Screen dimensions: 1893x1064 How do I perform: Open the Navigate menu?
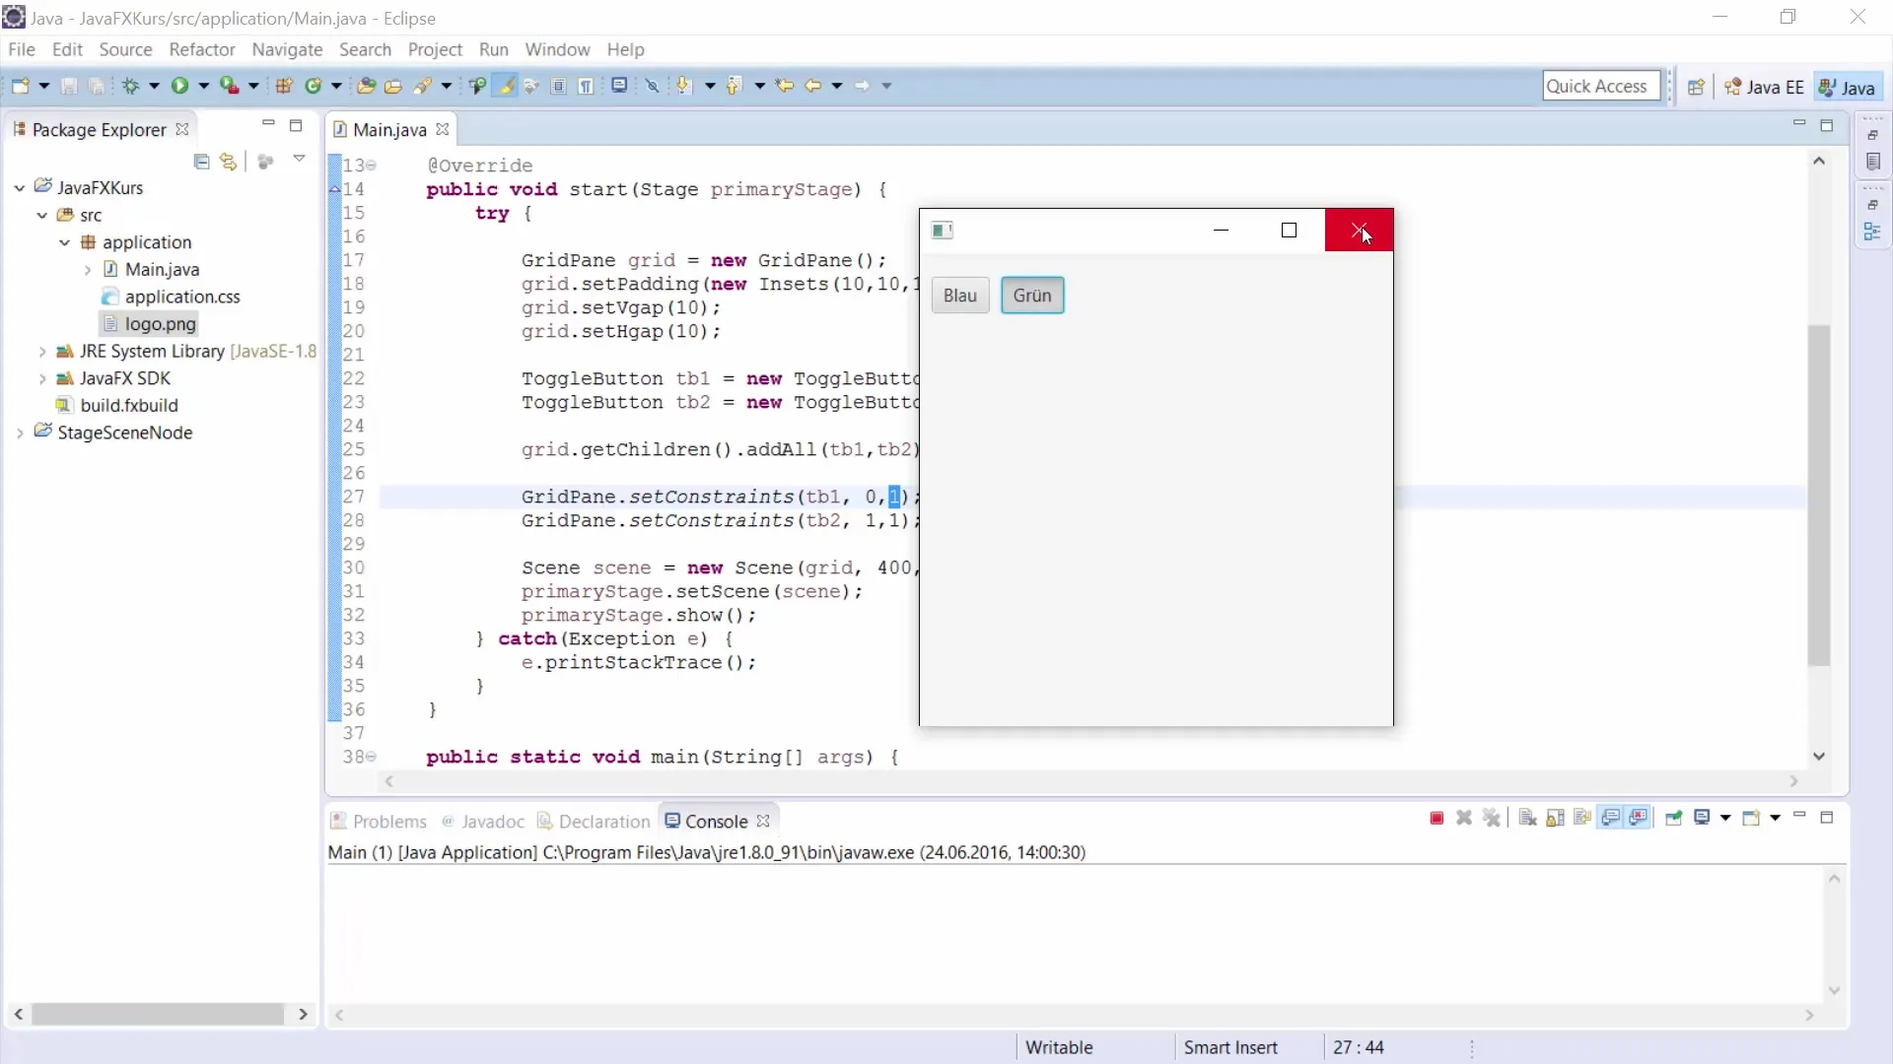(x=287, y=49)
